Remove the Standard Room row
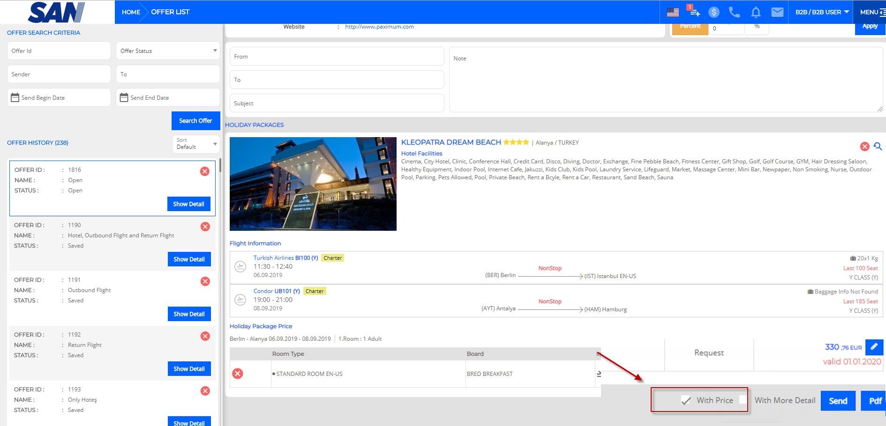Screen dimensions: 886x426 [x=238, y=374]
